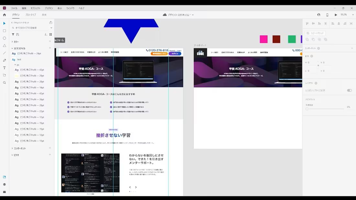Click the Exclude overlap boolean icon
356x200 pixels.
[x=326, y=39]
